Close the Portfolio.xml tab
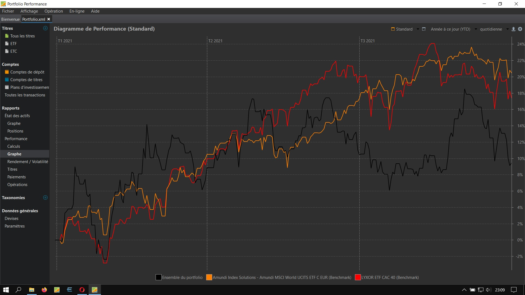Image resolution: width=525 pixels, height=295 pixels. 49,19
